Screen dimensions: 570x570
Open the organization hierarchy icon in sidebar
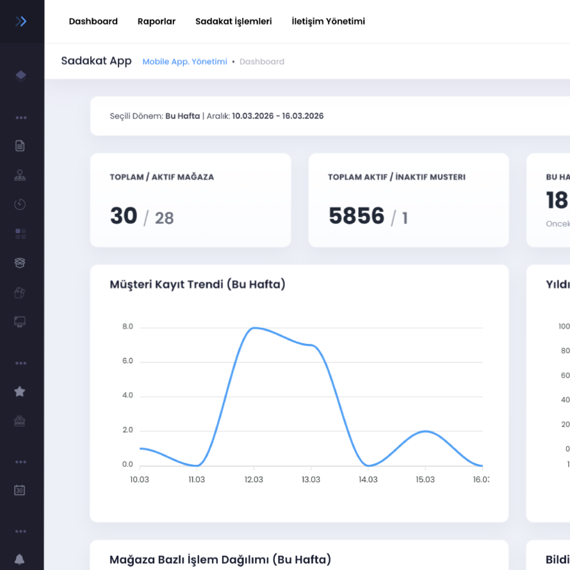[x=20, y=175]
